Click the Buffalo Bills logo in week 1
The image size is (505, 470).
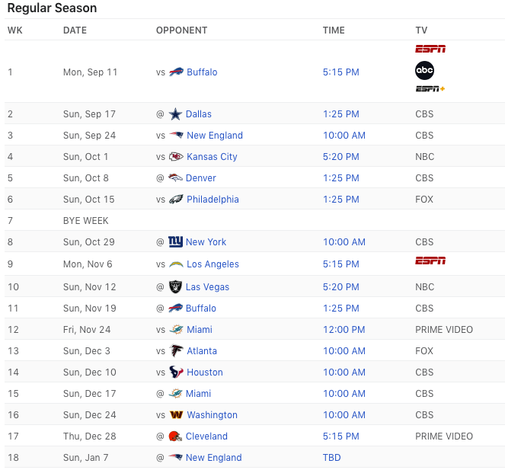pyautogui.click(x=176, y=72)
